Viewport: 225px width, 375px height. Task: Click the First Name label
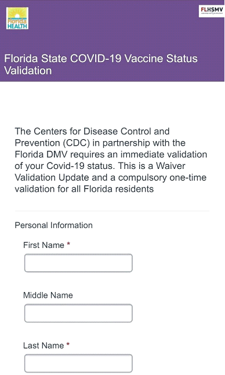[x=43, y=245]
